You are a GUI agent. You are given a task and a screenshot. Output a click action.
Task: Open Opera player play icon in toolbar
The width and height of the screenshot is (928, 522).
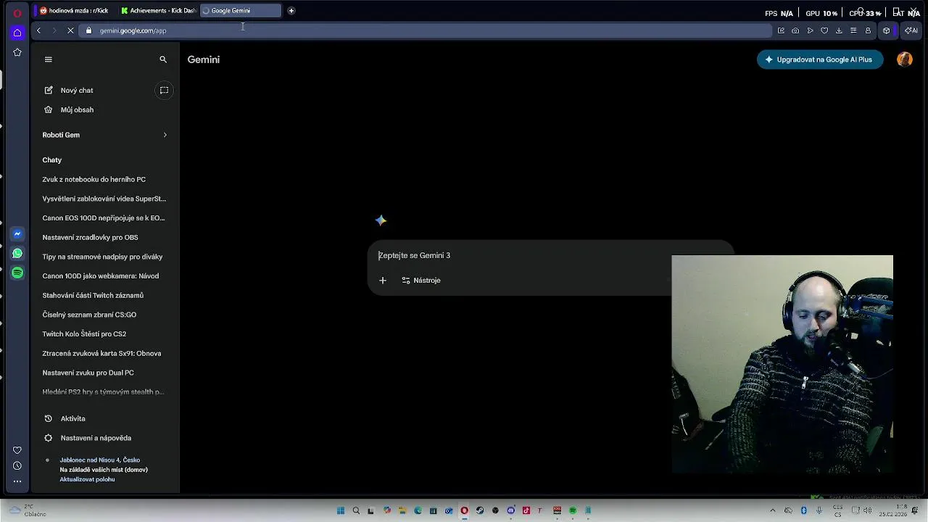(x=810, y=30)
